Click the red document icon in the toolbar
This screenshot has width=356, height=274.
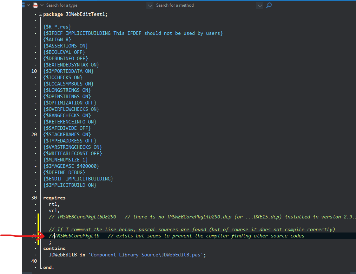coord(35,5)
